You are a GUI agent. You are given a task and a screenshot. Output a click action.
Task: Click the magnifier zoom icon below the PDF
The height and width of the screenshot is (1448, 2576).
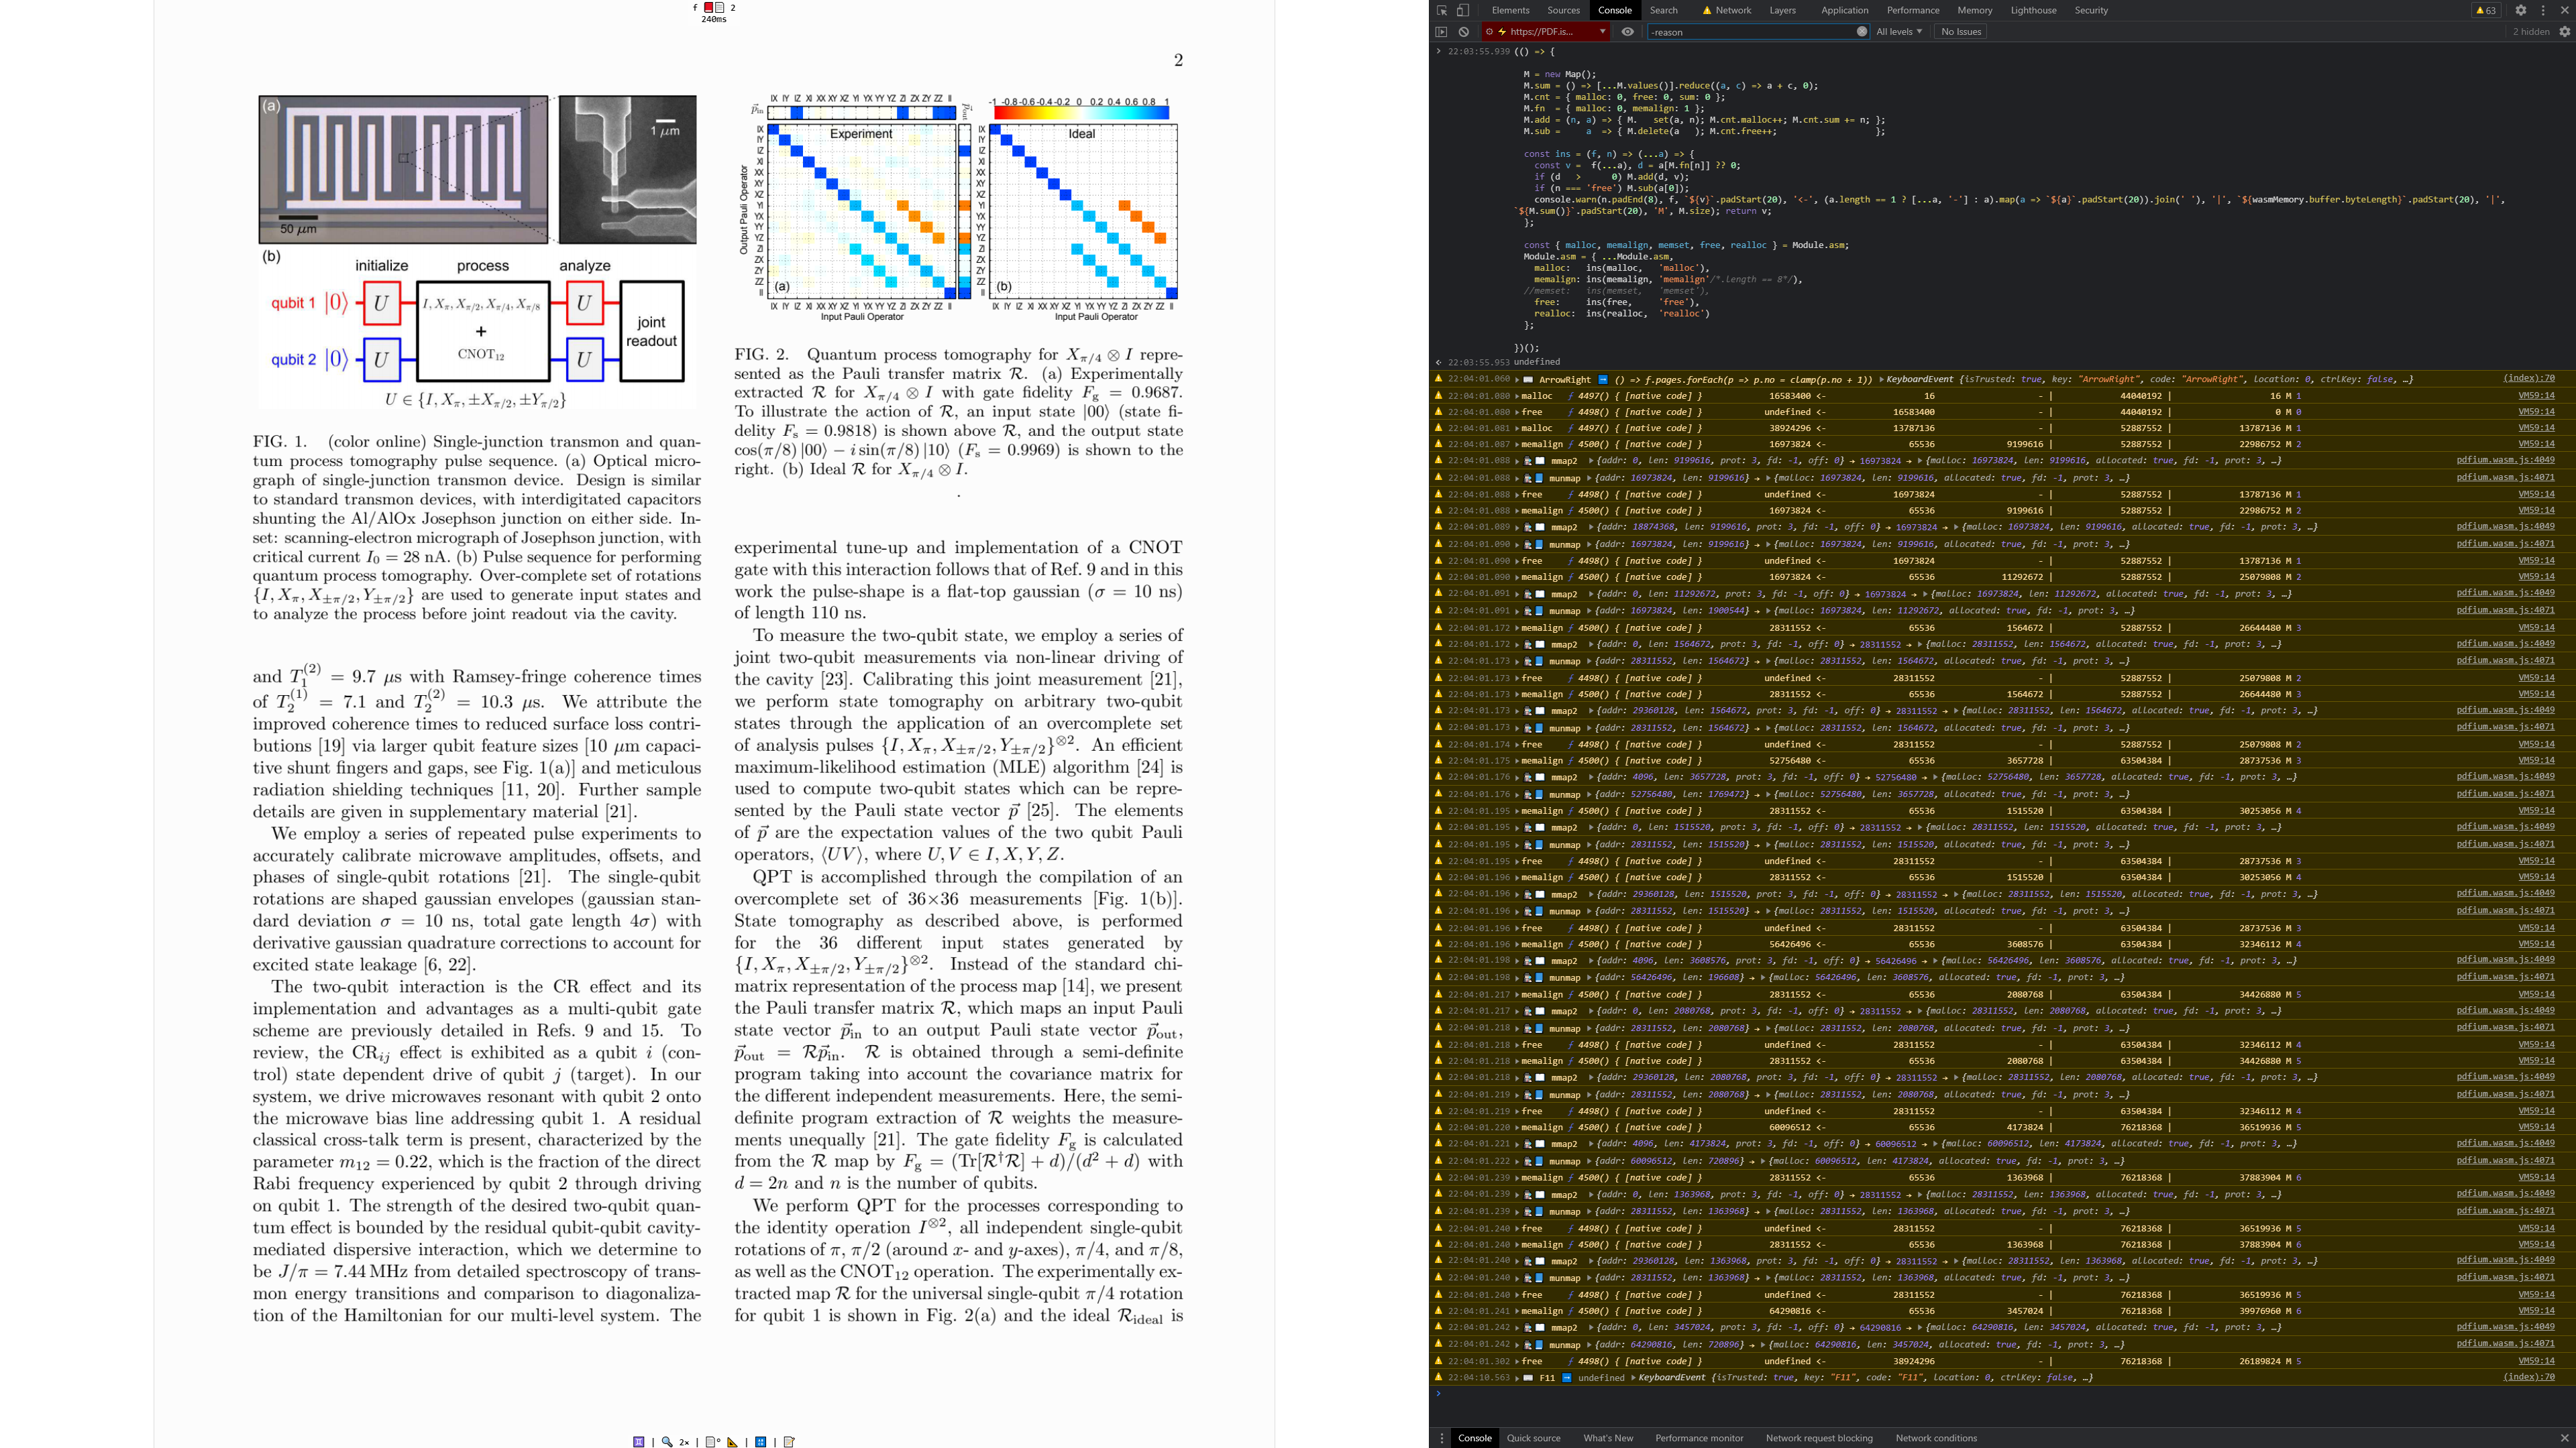click(x=667, y=1441)
